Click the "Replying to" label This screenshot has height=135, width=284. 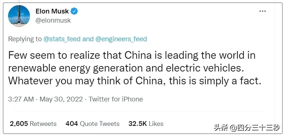click(x=25, y=39)
